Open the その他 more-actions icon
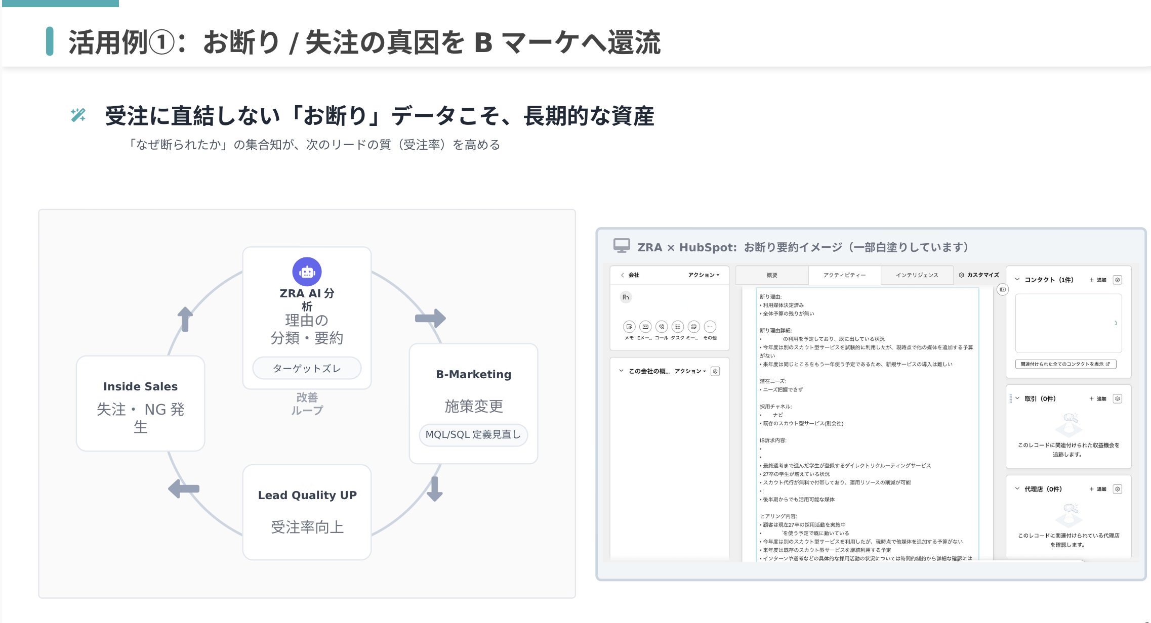This screenshot has width=1151, height=623. click(x=710, y=327)
